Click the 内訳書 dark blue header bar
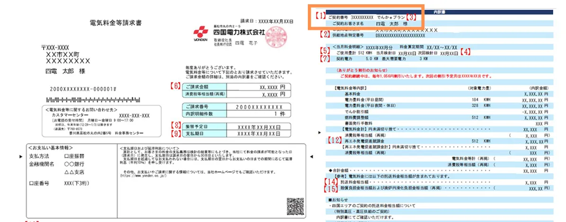 (439, 12)
